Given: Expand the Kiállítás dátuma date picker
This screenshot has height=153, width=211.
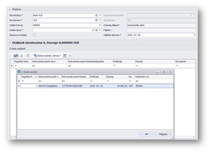Looking at the screenshot, I should pyautogui.click(x=194, y=35).
